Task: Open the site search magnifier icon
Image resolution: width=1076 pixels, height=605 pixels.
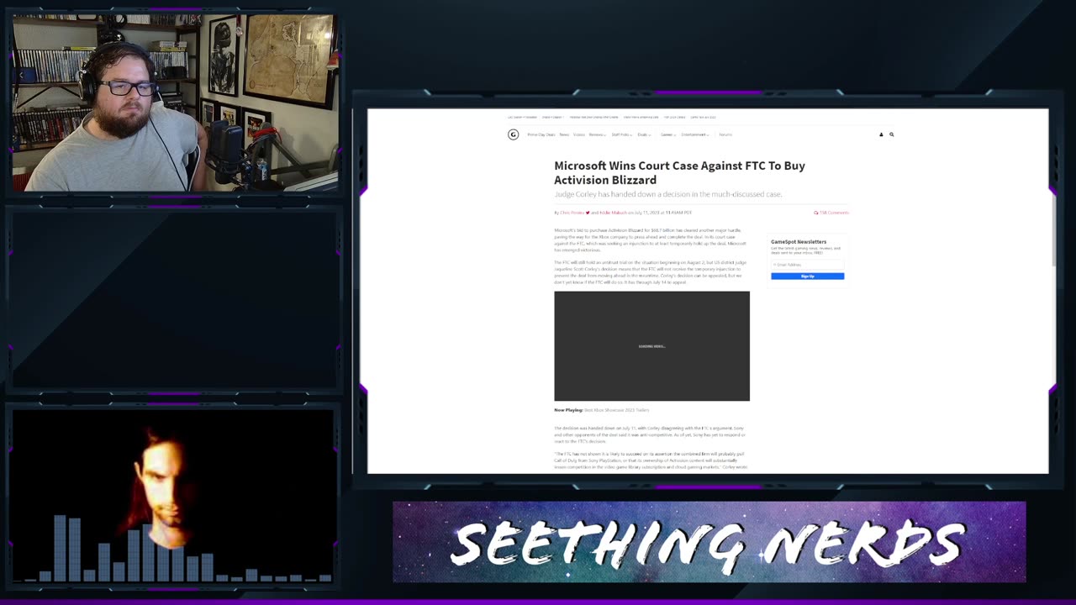Action: (x=892, y=134)
